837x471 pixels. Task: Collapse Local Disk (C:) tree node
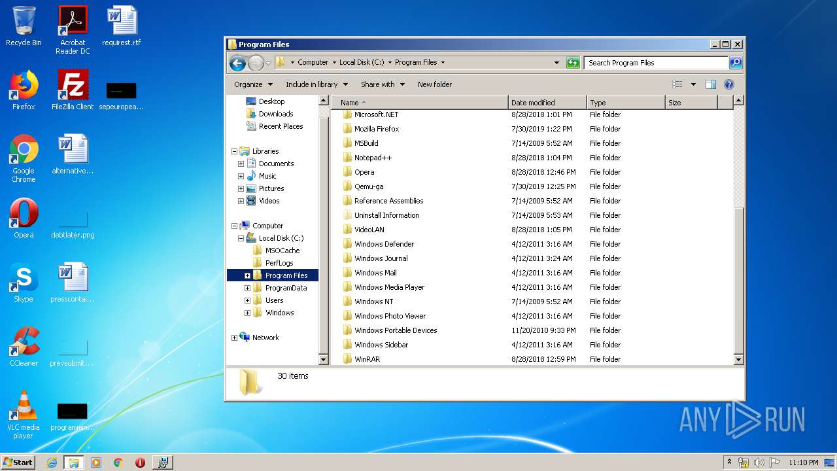pos(241,238)
